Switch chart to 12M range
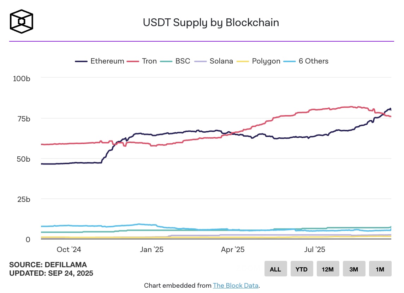The height and width of the screenshot is (293, 404). coord(328,269)
